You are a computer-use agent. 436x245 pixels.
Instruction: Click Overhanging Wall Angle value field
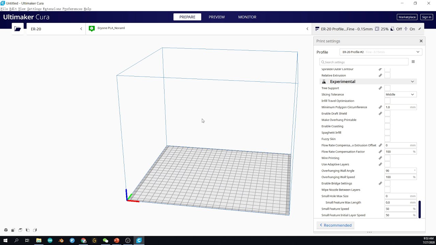pos(400,171)
